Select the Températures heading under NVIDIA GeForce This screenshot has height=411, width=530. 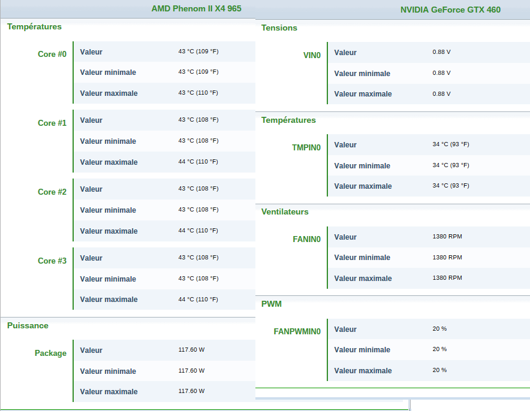pyautogui.click(x=288, y=120)
